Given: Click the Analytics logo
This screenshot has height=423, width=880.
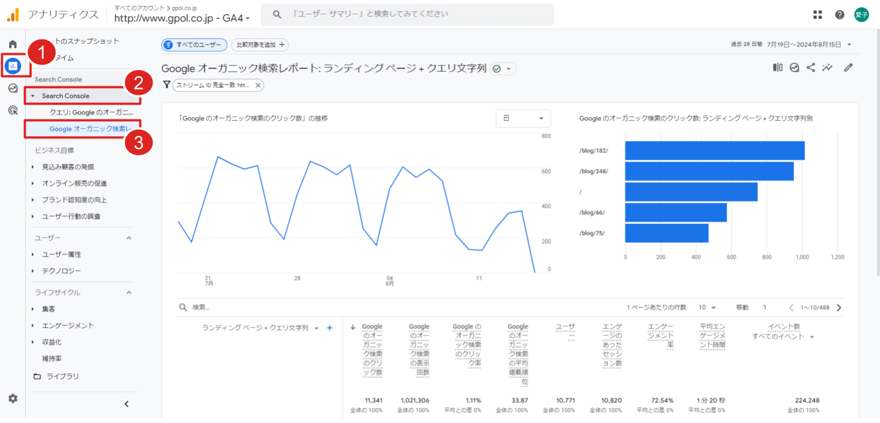Looking at the screenshot, I should 13,14.
